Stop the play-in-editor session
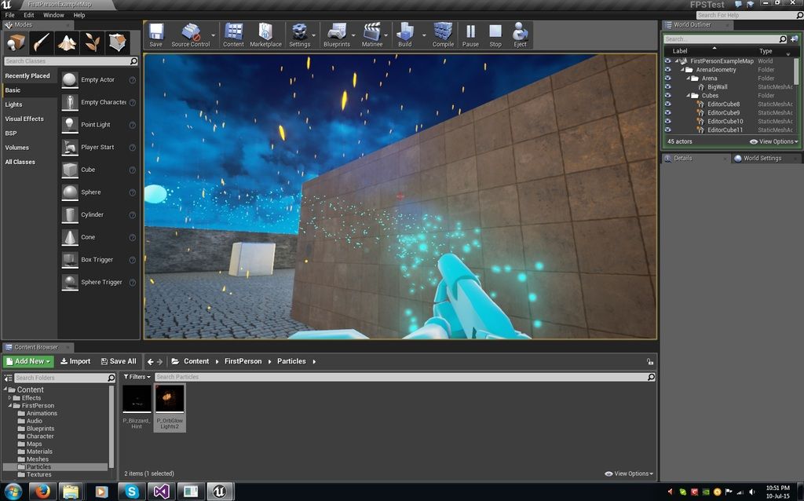Screen dimensions: 804x501 tap(495, 35)
